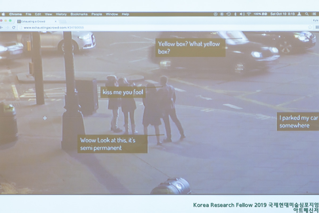Open the Window menu
The height and width of the screenshot is (213, 319).
pyautogui.click(x=112, y=14)
